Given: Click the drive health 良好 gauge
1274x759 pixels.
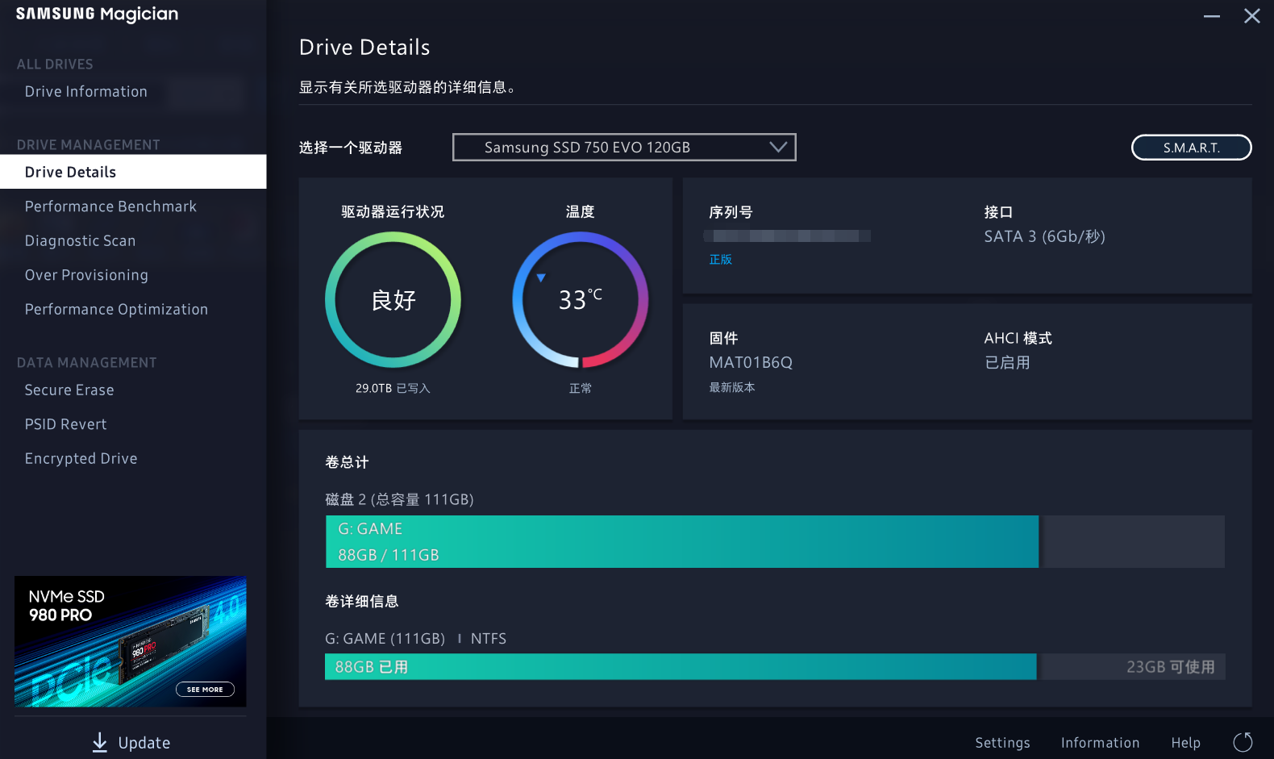Looking at the screenshot, I should (x=393, y=300).
